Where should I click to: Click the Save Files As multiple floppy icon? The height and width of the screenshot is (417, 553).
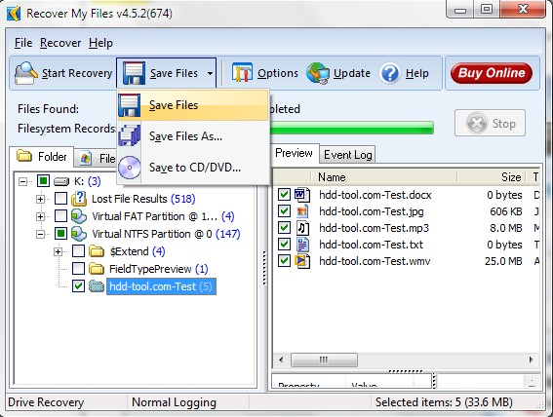click(130, 136)
